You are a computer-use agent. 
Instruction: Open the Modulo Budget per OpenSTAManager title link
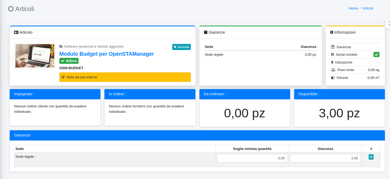[107, 54]
